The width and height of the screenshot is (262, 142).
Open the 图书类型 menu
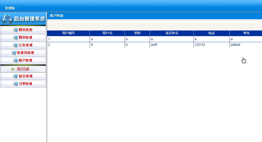23,30
